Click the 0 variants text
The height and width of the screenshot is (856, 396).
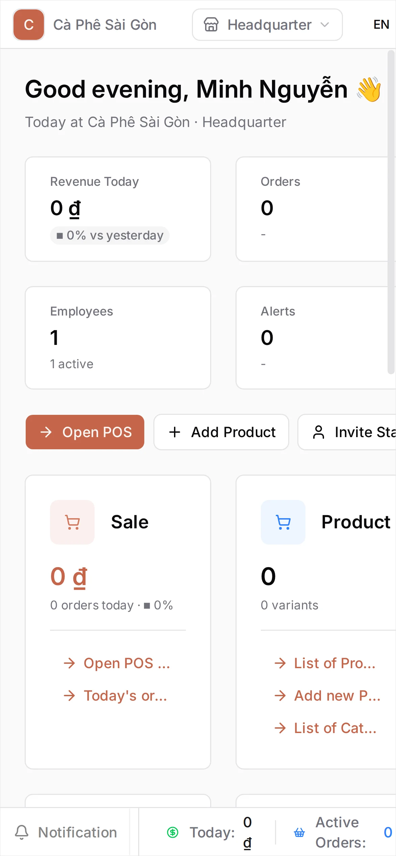tap(290, 605)
